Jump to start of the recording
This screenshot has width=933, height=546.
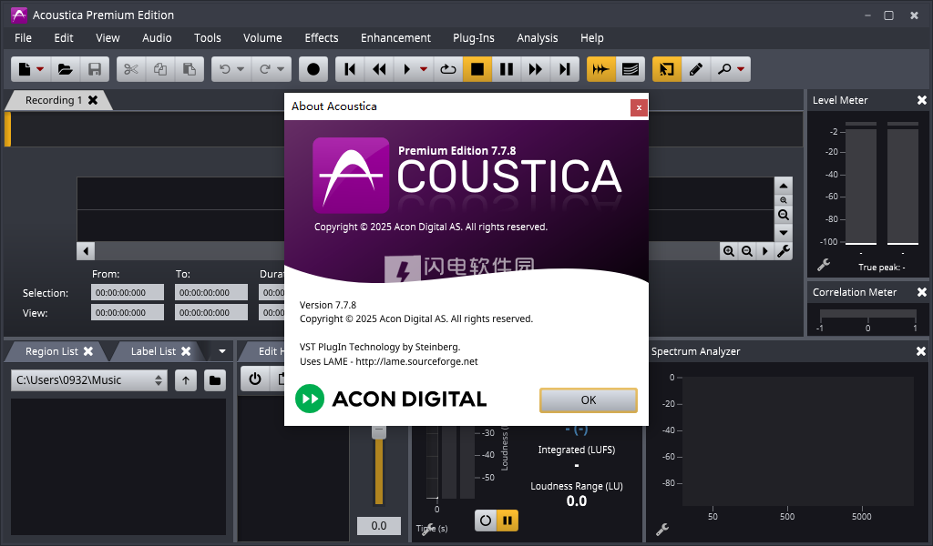351,69
